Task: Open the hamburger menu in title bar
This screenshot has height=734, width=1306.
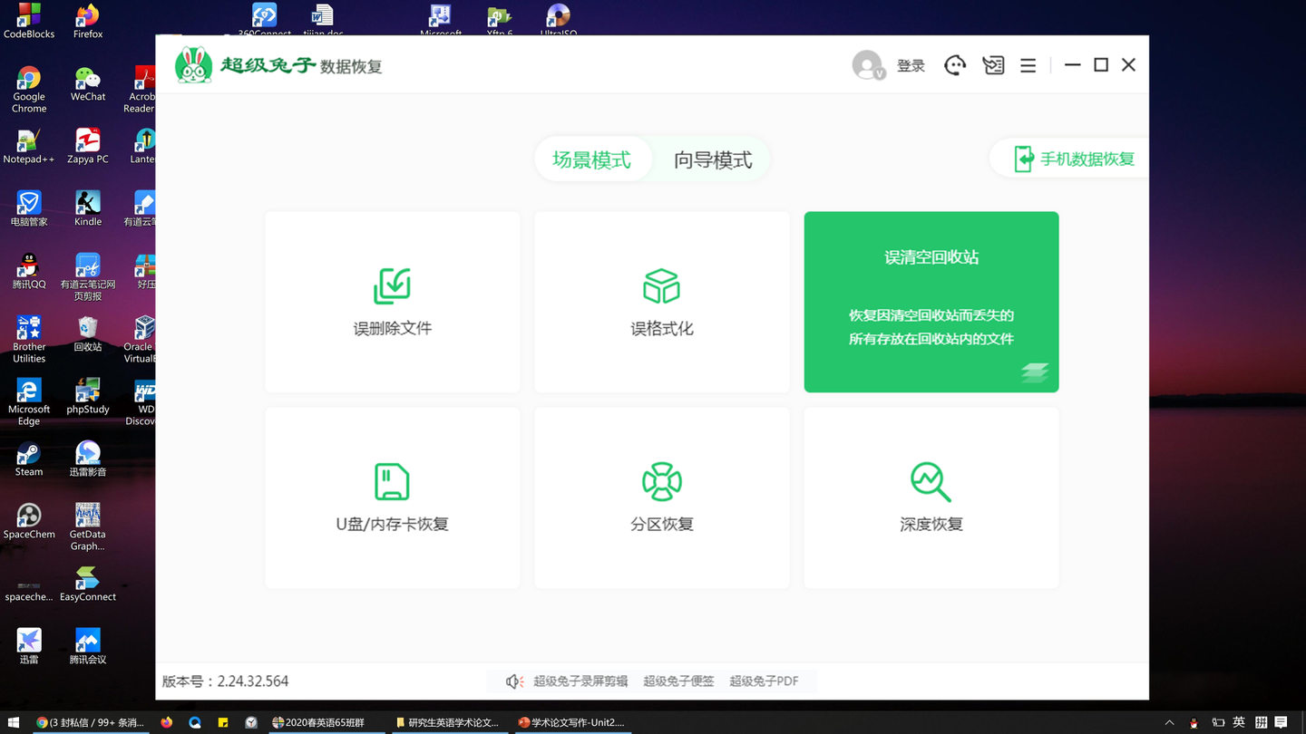Action: [x=1028, y=65]
